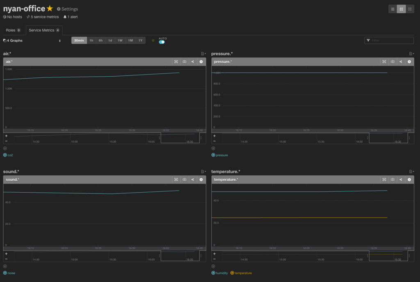Open the sound.* graph document menu
The height and width of the screenshot is (282, 420).
coord(203,171)
